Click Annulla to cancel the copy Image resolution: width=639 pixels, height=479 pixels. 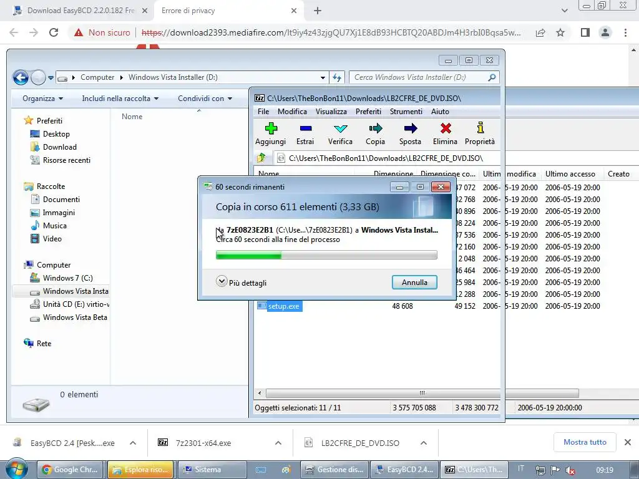coord(414,283)
